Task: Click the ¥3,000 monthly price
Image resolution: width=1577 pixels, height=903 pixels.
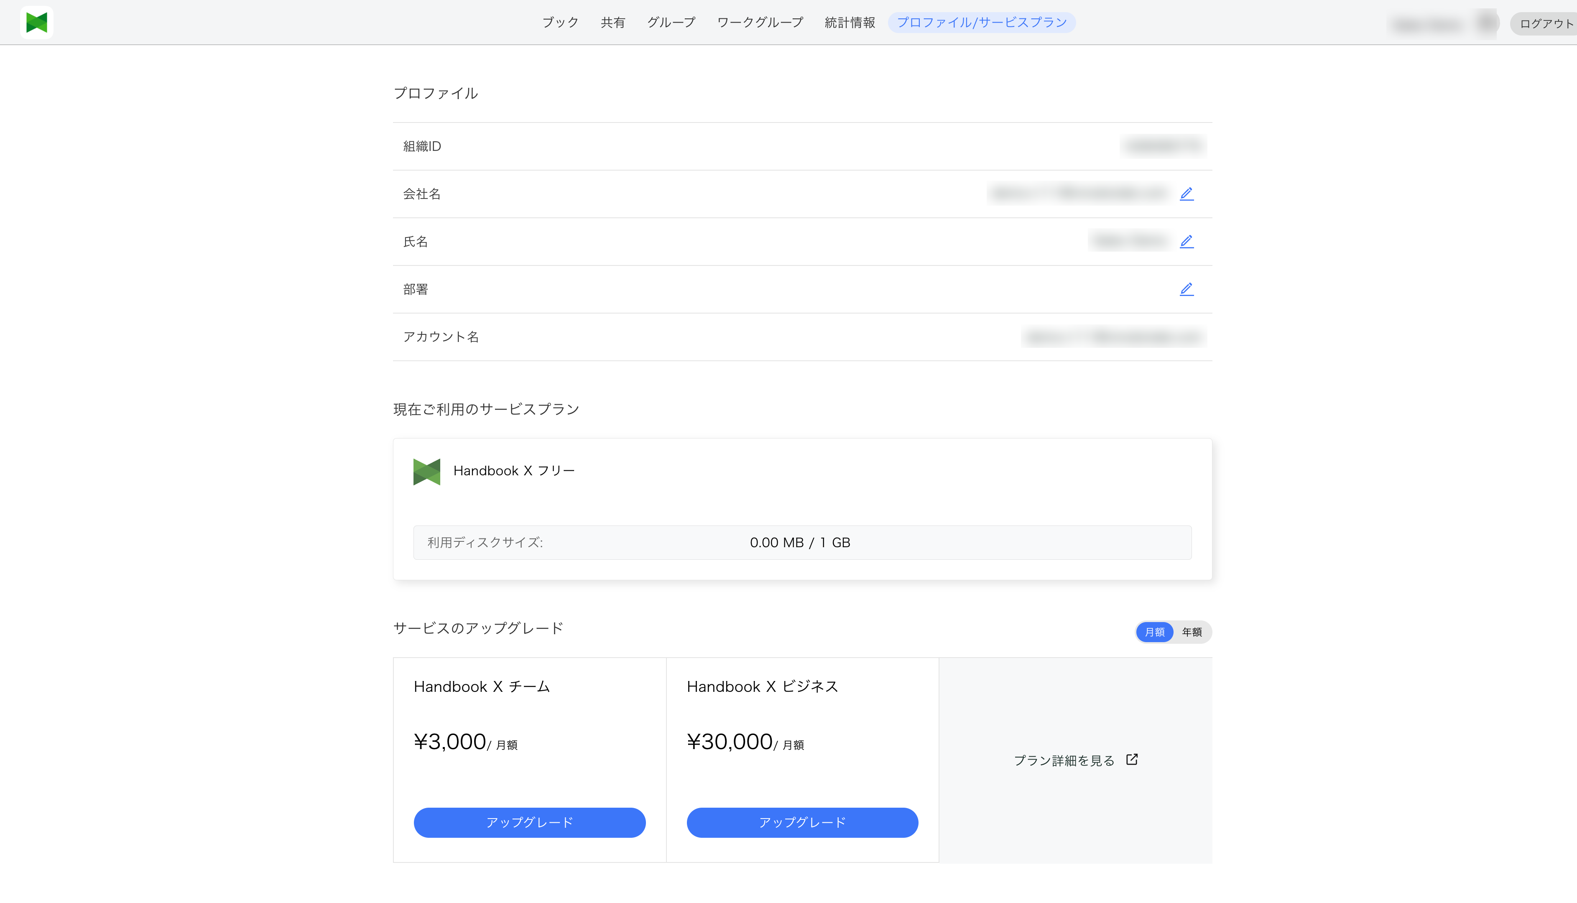Action: (x=466, y=742)
